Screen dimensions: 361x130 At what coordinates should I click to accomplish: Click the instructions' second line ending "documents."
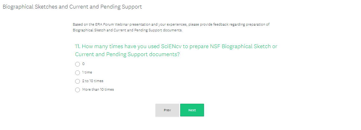point(127,30)
